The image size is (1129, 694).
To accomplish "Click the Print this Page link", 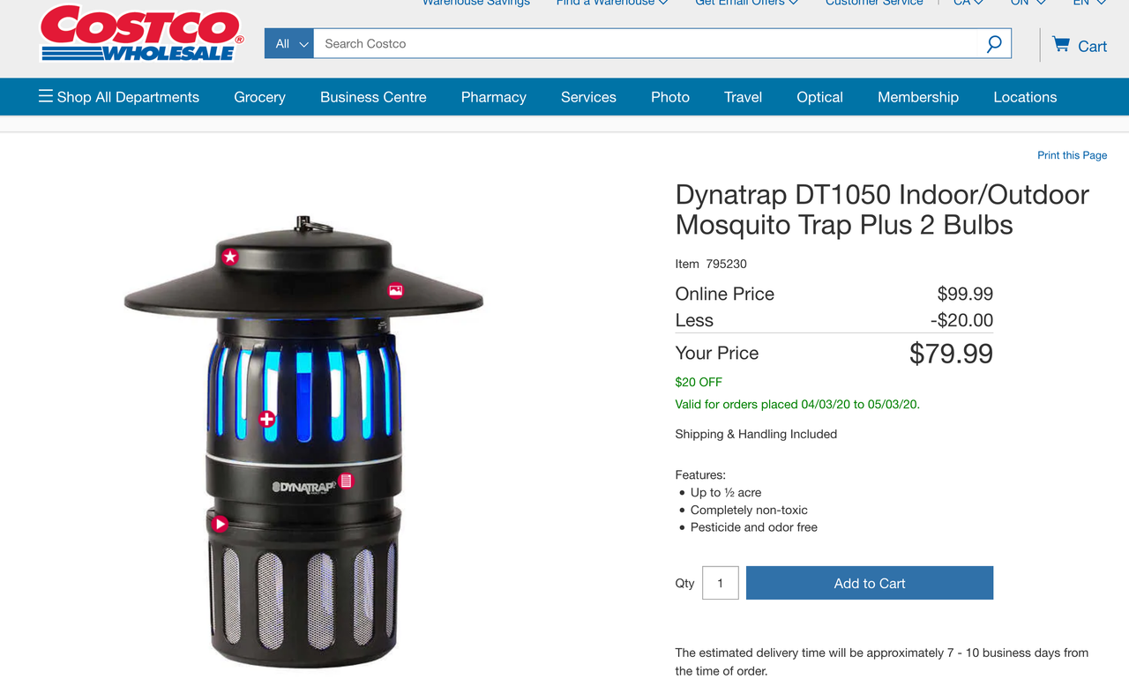I will [x=1072, y=155].
